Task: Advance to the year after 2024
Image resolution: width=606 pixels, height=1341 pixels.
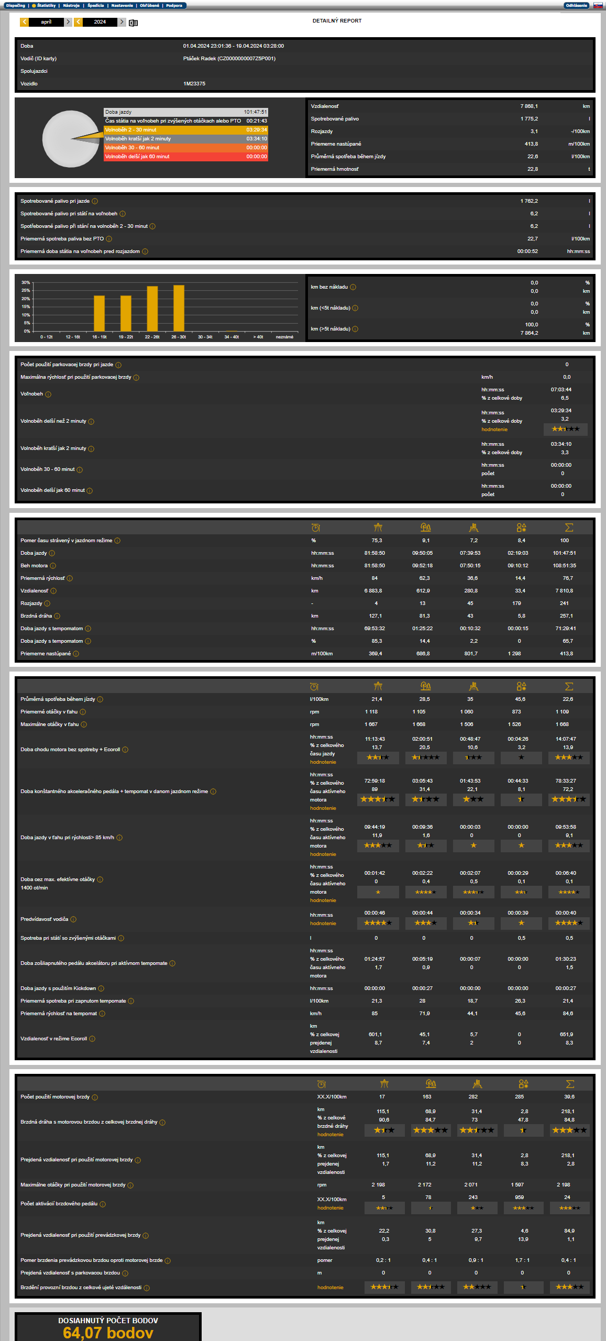Action: 122,22
